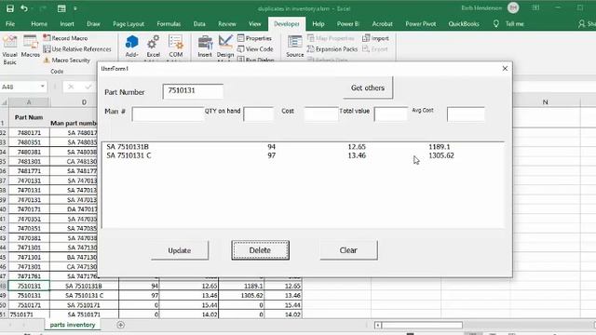This screenshot has height=335, width=596.
Task: Close the UserForm1 dialog
Action: (505, 68)
